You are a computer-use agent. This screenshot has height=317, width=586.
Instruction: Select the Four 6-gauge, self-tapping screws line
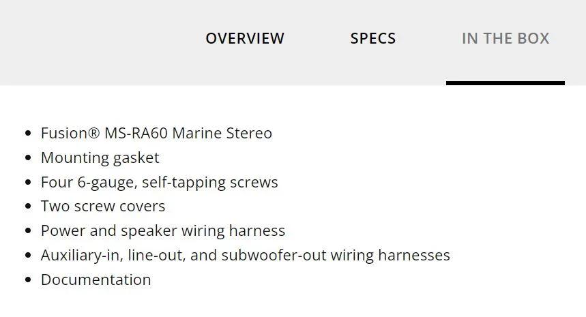pyautogui.click(x=159, y=182)
